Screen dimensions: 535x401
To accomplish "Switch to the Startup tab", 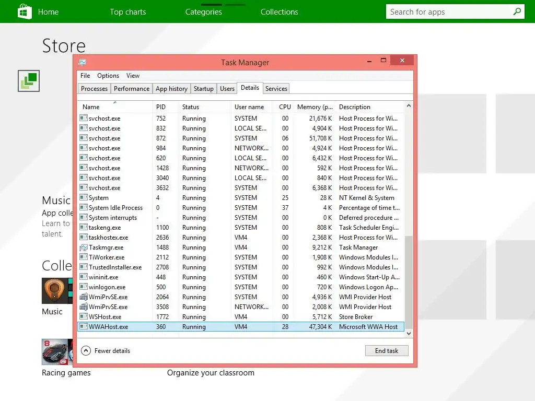I will pos(204,89).
